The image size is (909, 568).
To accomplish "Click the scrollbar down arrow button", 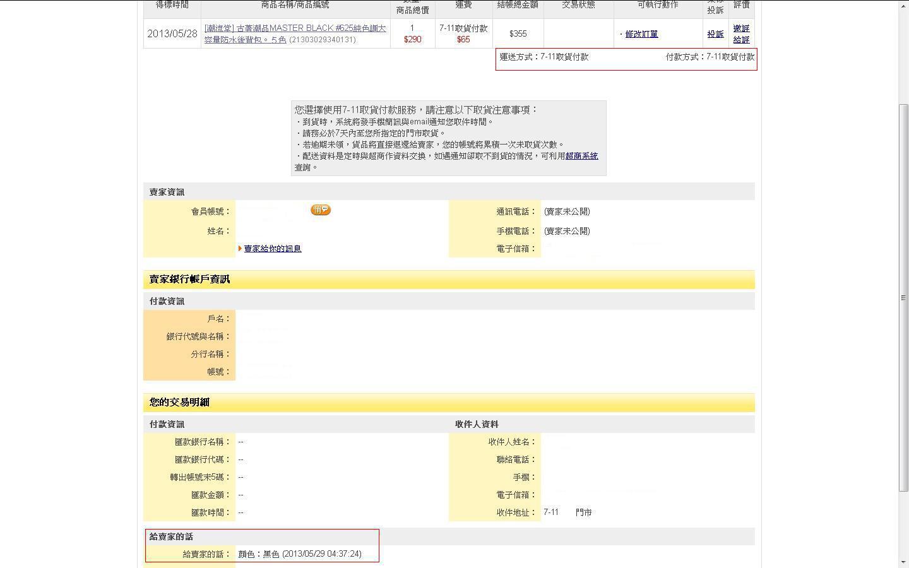I will pos(903,562).
